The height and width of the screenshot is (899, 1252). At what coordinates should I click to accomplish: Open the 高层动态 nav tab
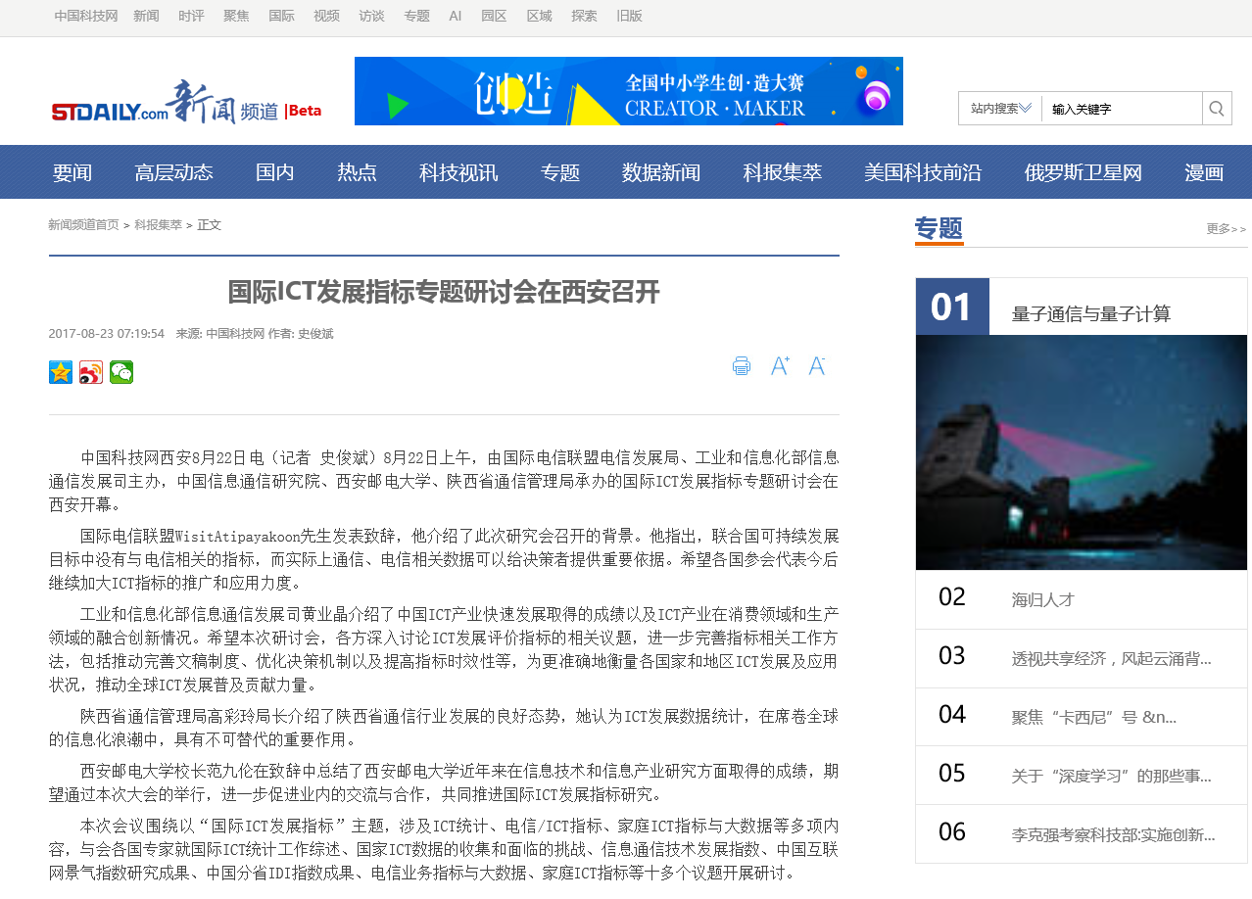pyautogui.click(x=173, y=172)
